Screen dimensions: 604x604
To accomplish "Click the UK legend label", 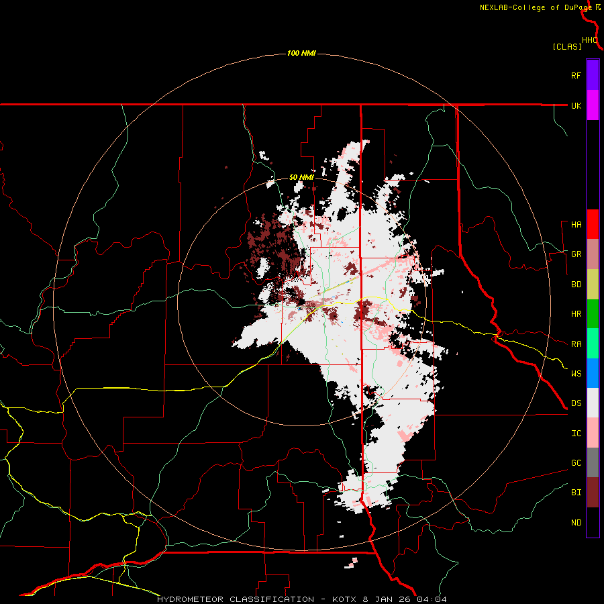I will (576, 105).
